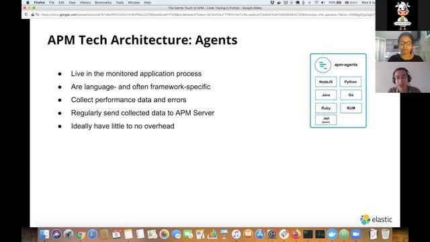
Task: Open the Window menu
Action: click(134, 3)
